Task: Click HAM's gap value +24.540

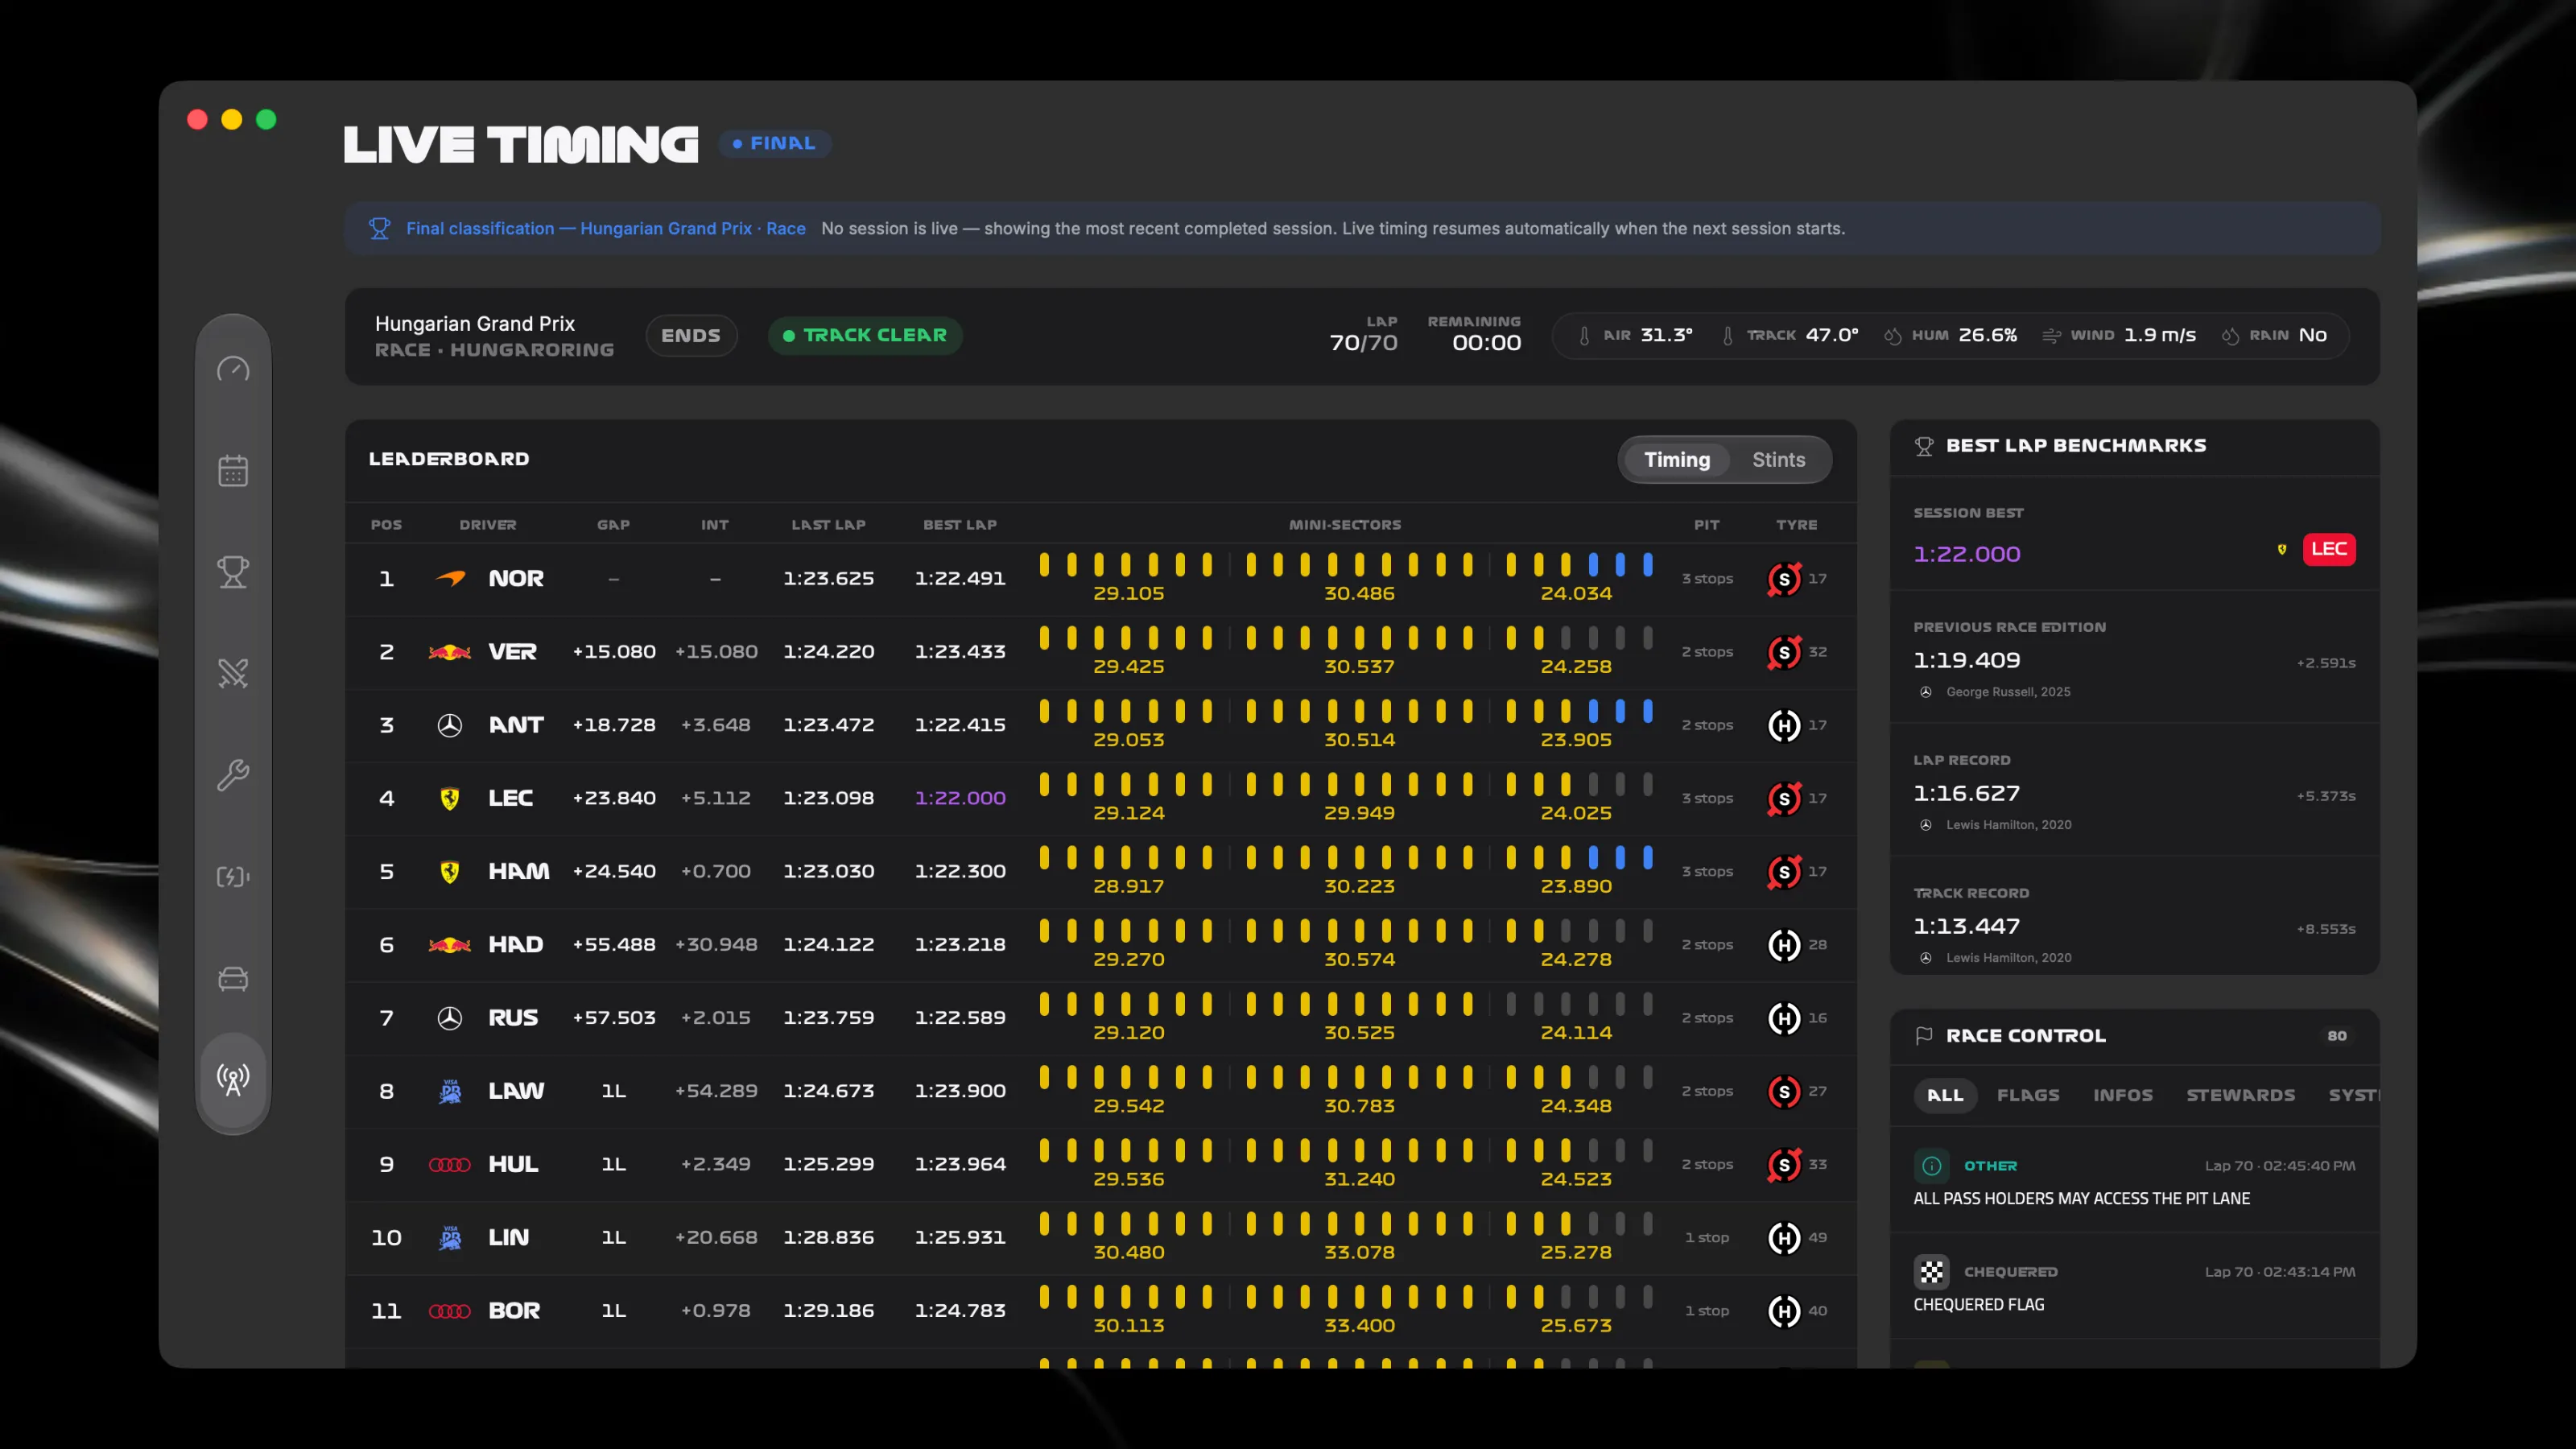Action: pos(614,872)
